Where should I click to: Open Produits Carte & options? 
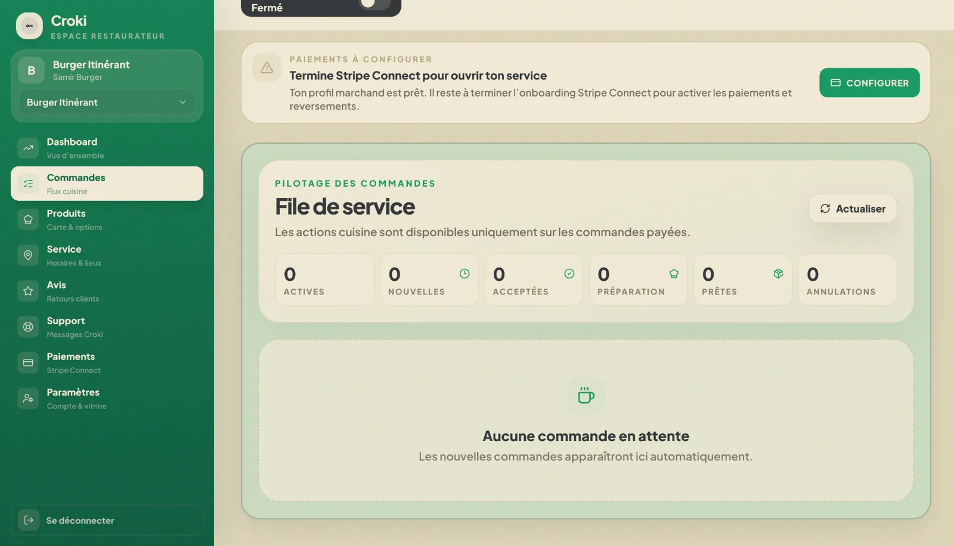[107, 219]
